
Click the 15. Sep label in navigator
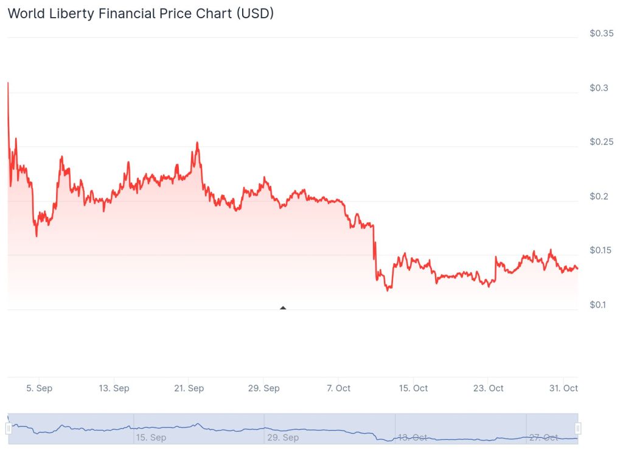coord(151,437)
